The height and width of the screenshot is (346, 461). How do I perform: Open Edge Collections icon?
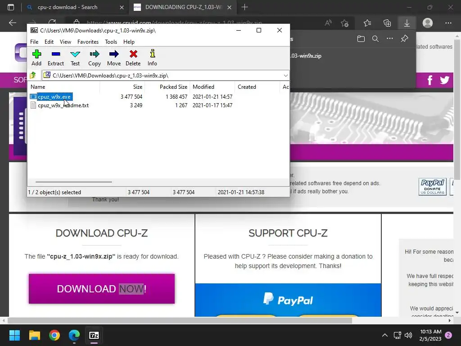pyautogui.click(x=387, y=23)
